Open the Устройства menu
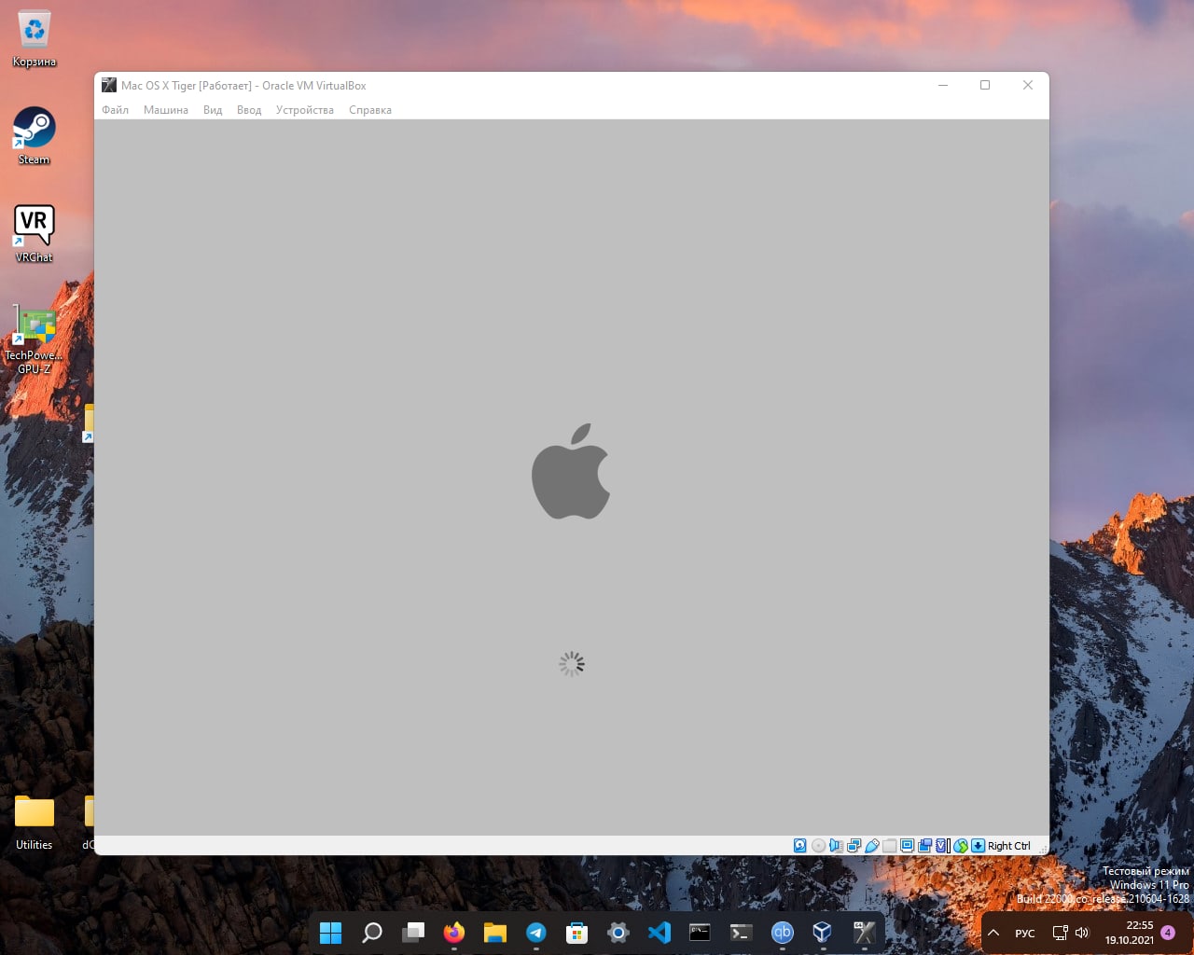The image size is (1194, 955). tap(305, 110)
